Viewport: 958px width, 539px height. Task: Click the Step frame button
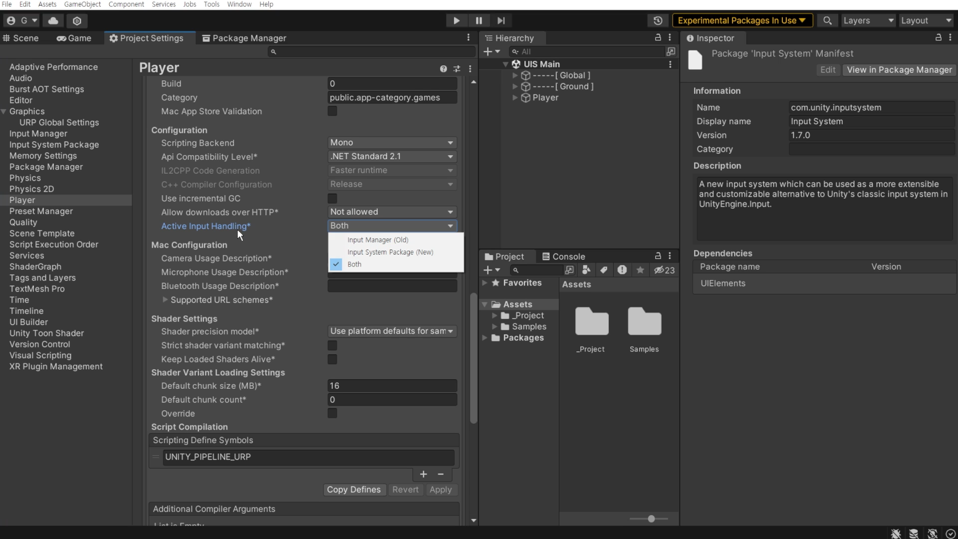(x=501, y=20)
